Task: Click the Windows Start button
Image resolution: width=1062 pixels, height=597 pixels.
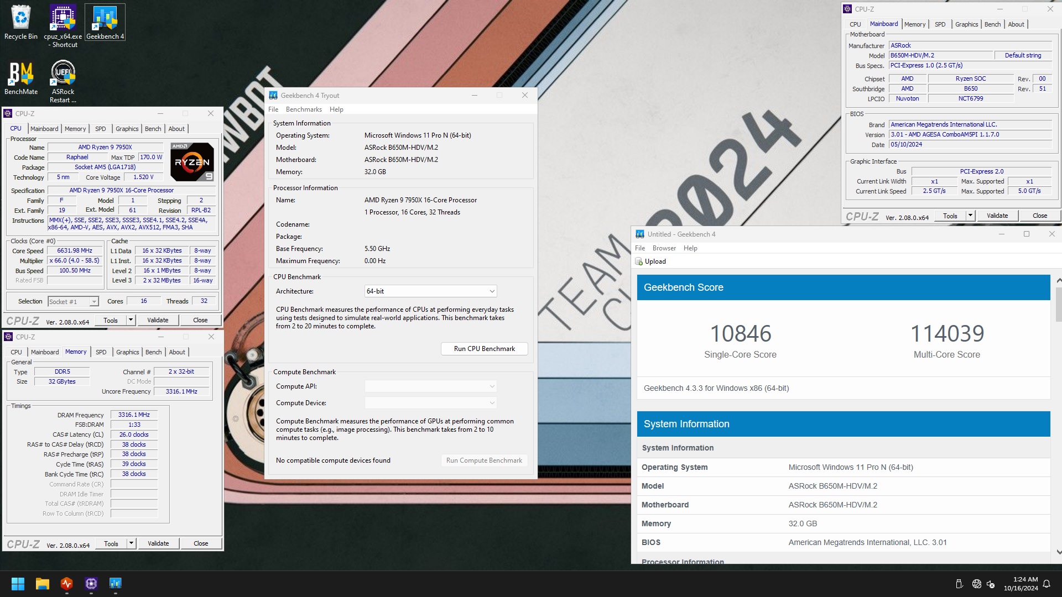Action: (18, 583)
